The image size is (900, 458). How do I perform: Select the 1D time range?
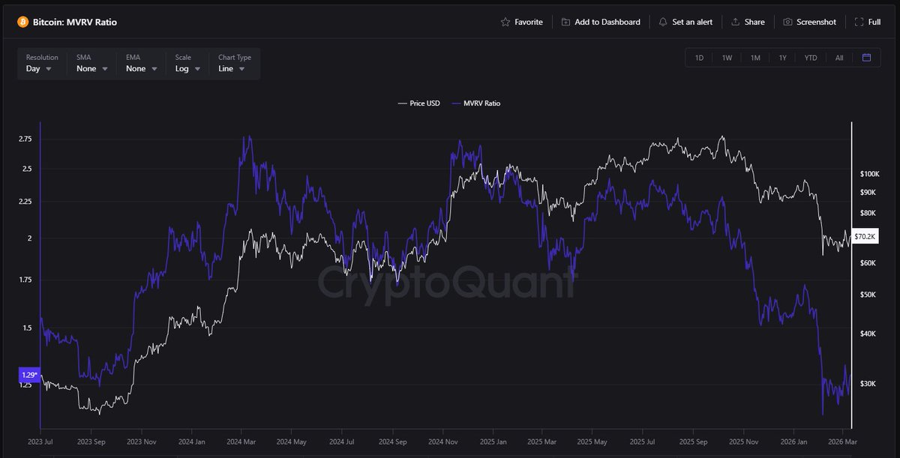tap(699, 58)
